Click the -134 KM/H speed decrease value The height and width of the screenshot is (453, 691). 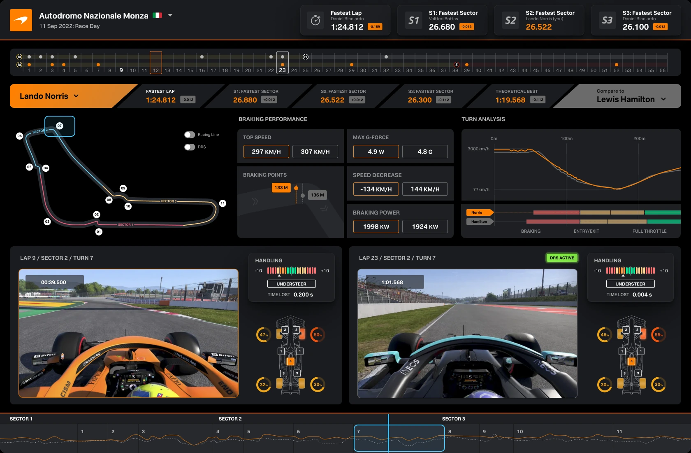click(x=376, y=189)
